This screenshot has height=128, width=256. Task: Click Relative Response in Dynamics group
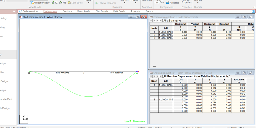coord(106,3)
